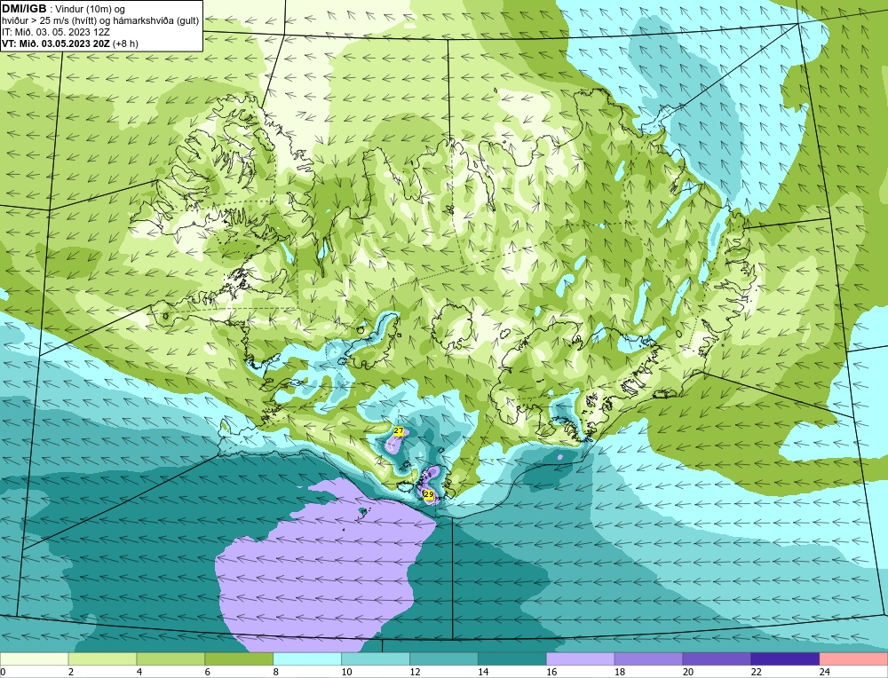Select the 12-14 m/s teal swatch
Viewport: 888px width, 678px height.
click(x=444, y=658)
